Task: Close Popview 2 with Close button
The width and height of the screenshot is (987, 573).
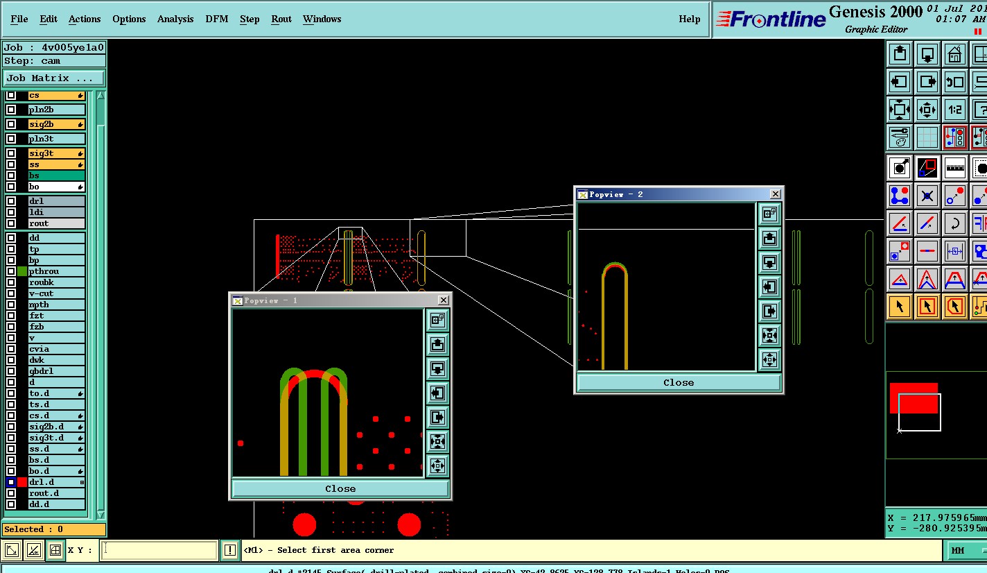Action: tap(678, 382)
